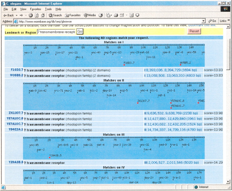Stop page loading with Stop icon
232x191 pixels.
pyautogui.click(x=31, y=15)
